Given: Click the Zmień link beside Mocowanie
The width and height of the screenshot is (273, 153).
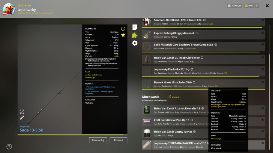Looking at the screenshot, I should coord(174,97).
